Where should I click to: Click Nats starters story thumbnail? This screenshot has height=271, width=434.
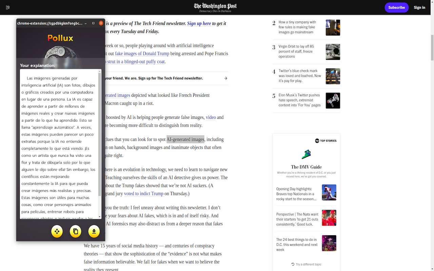point(329,218)
